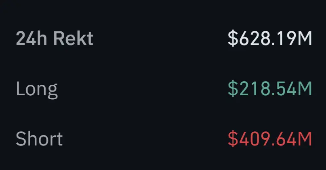Click the dollar sign of red $409.64M
The width and height of the screenshot is (326, 170).
(x=232, y=139)
